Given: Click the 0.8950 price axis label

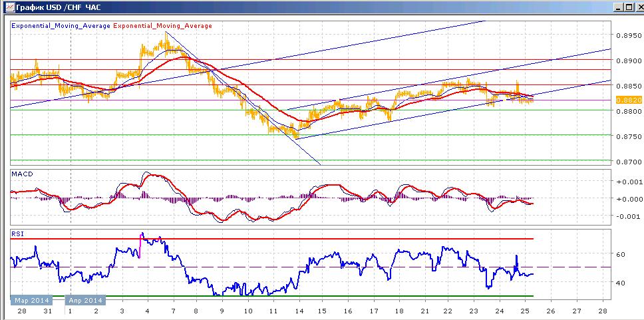Looking at the screenshot, I should 629,35.
